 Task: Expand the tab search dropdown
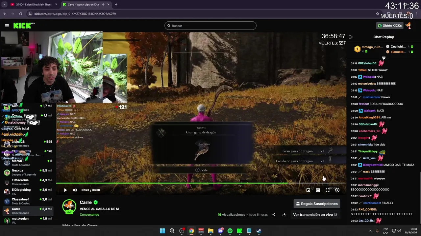click(x=4, y=5)
